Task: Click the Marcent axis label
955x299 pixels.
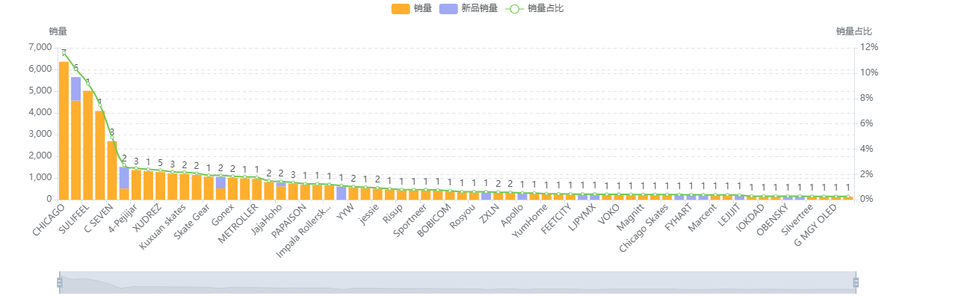Action: click(702, 217)
